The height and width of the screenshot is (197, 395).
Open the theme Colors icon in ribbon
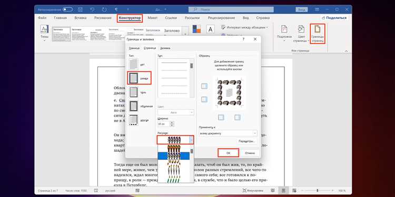pyautogui.click(x=196, y=29)
